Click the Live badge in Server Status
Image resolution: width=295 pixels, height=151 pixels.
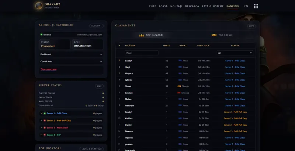click(x=99, y=86)
